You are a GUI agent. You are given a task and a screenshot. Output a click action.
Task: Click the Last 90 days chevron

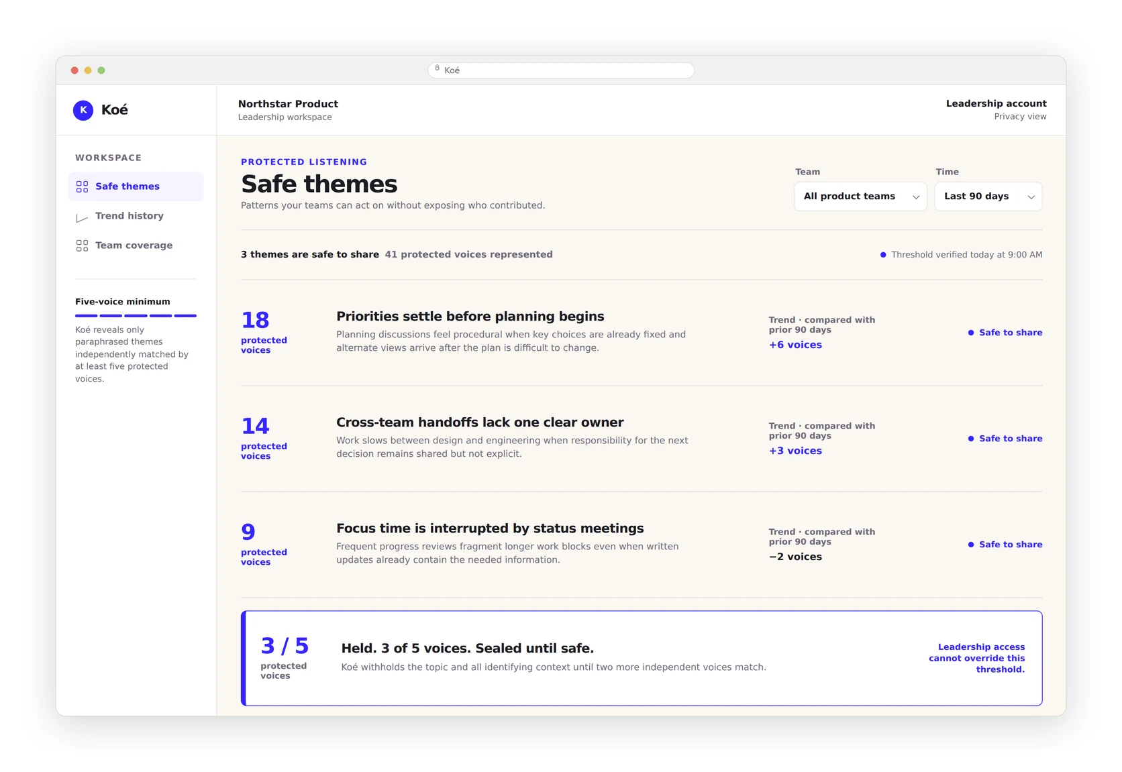[1031, 197]
